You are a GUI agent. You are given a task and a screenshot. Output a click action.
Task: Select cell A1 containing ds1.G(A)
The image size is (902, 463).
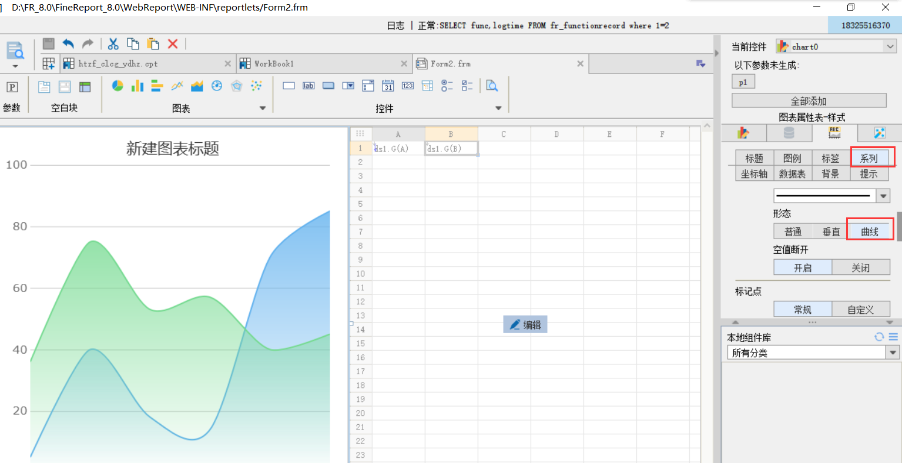coord(398,148)
